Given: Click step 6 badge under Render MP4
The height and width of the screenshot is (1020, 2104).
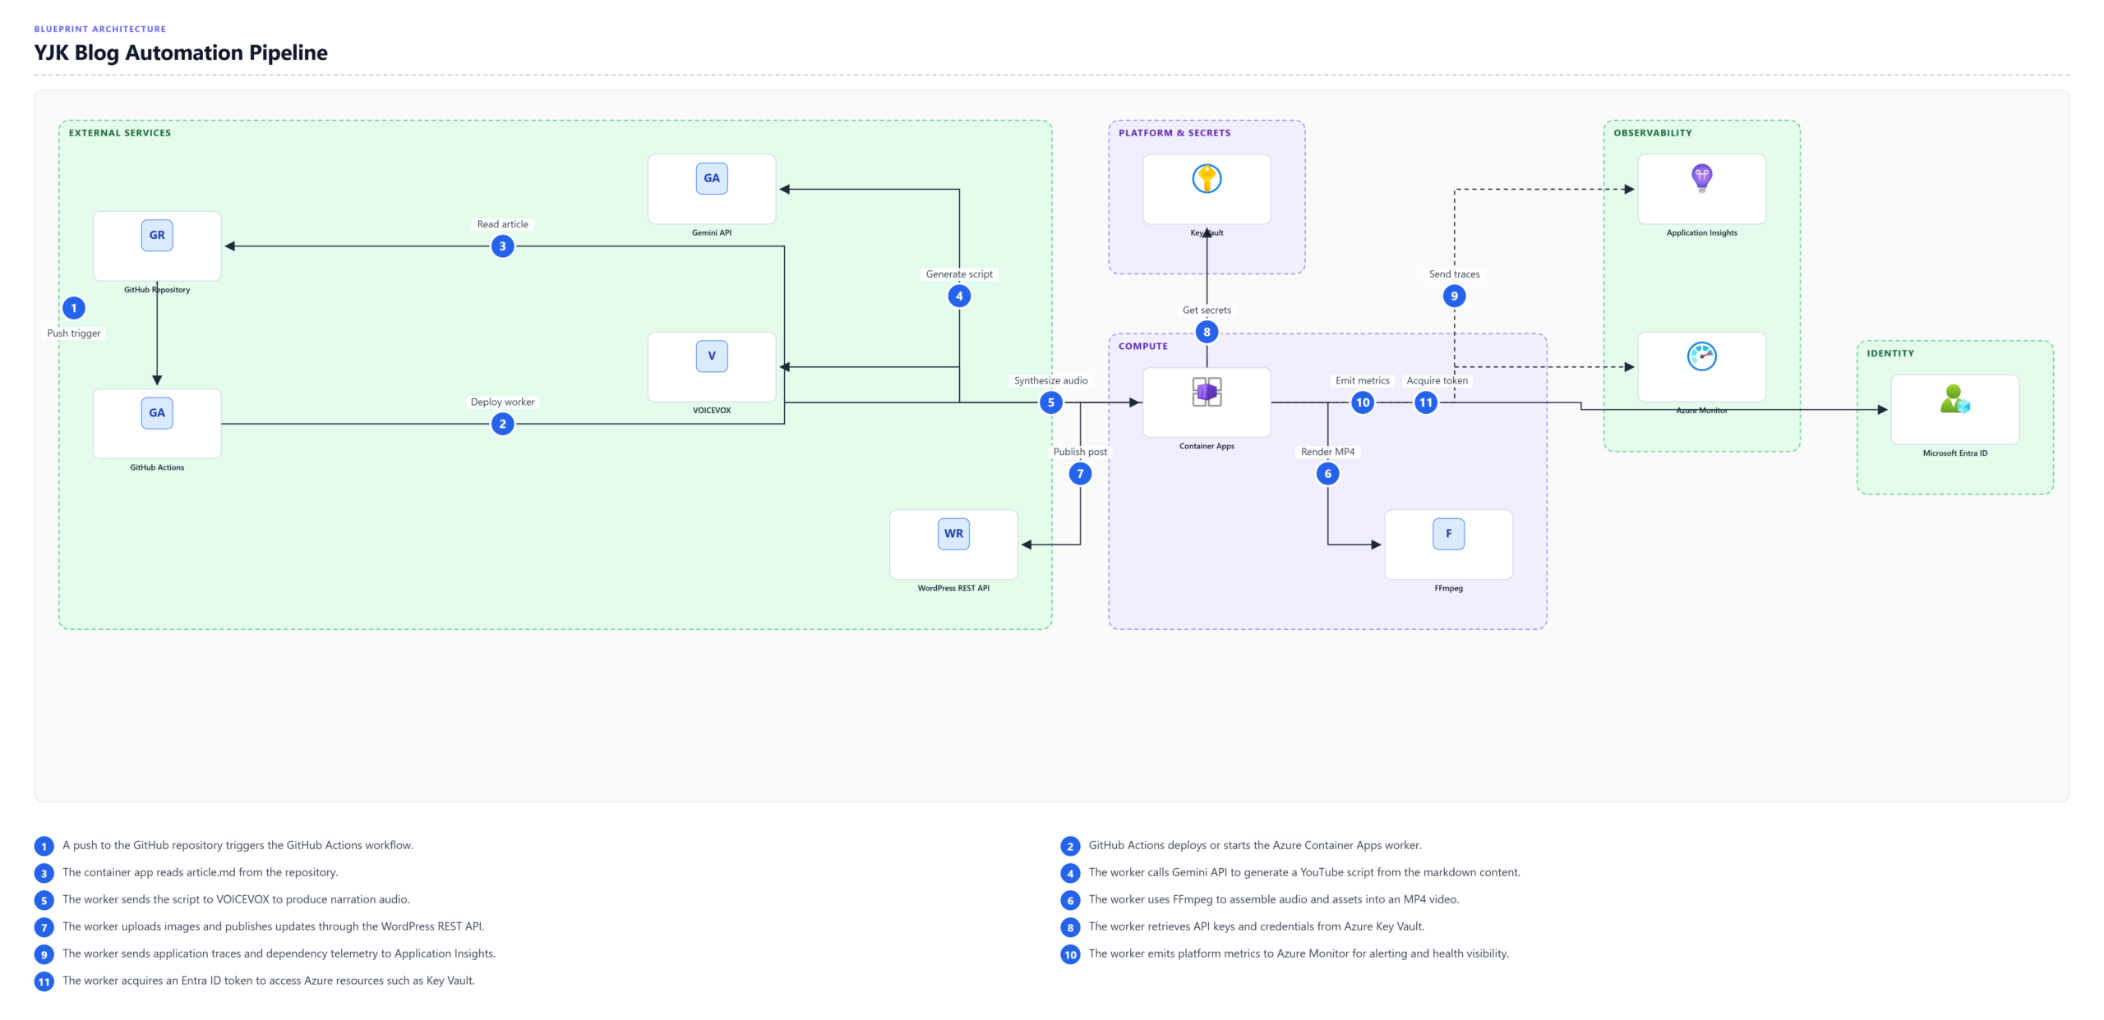Looking at the screenshot, I should (x=1327, y=474).
